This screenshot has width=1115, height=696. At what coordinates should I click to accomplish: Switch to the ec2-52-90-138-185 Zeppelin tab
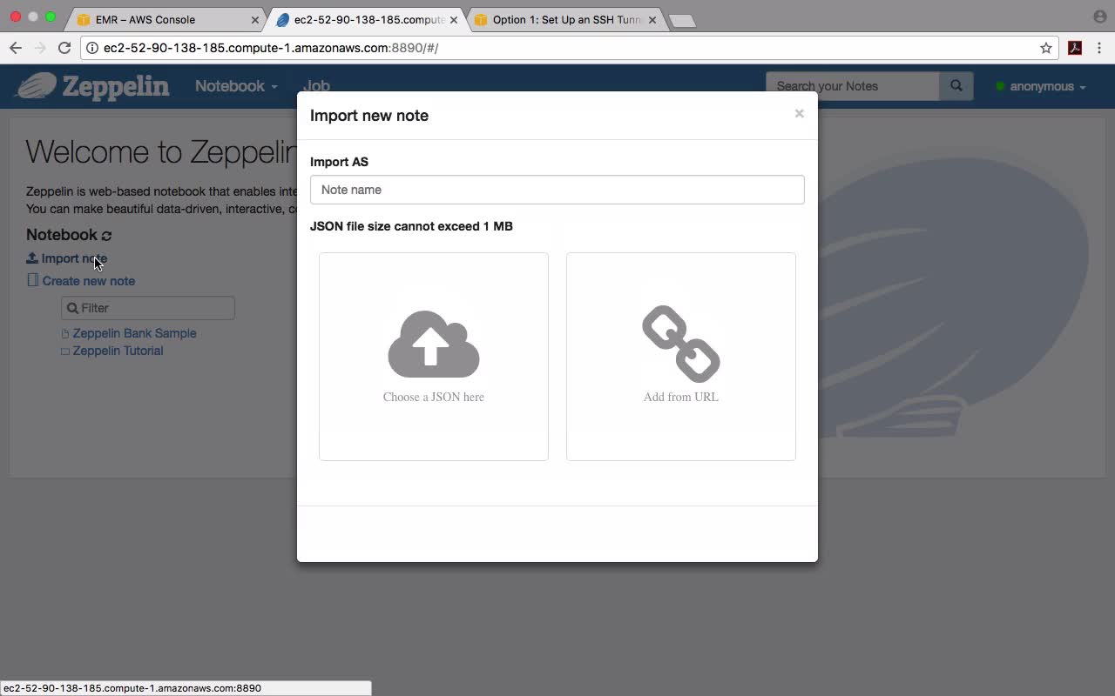tap(367, 19)
